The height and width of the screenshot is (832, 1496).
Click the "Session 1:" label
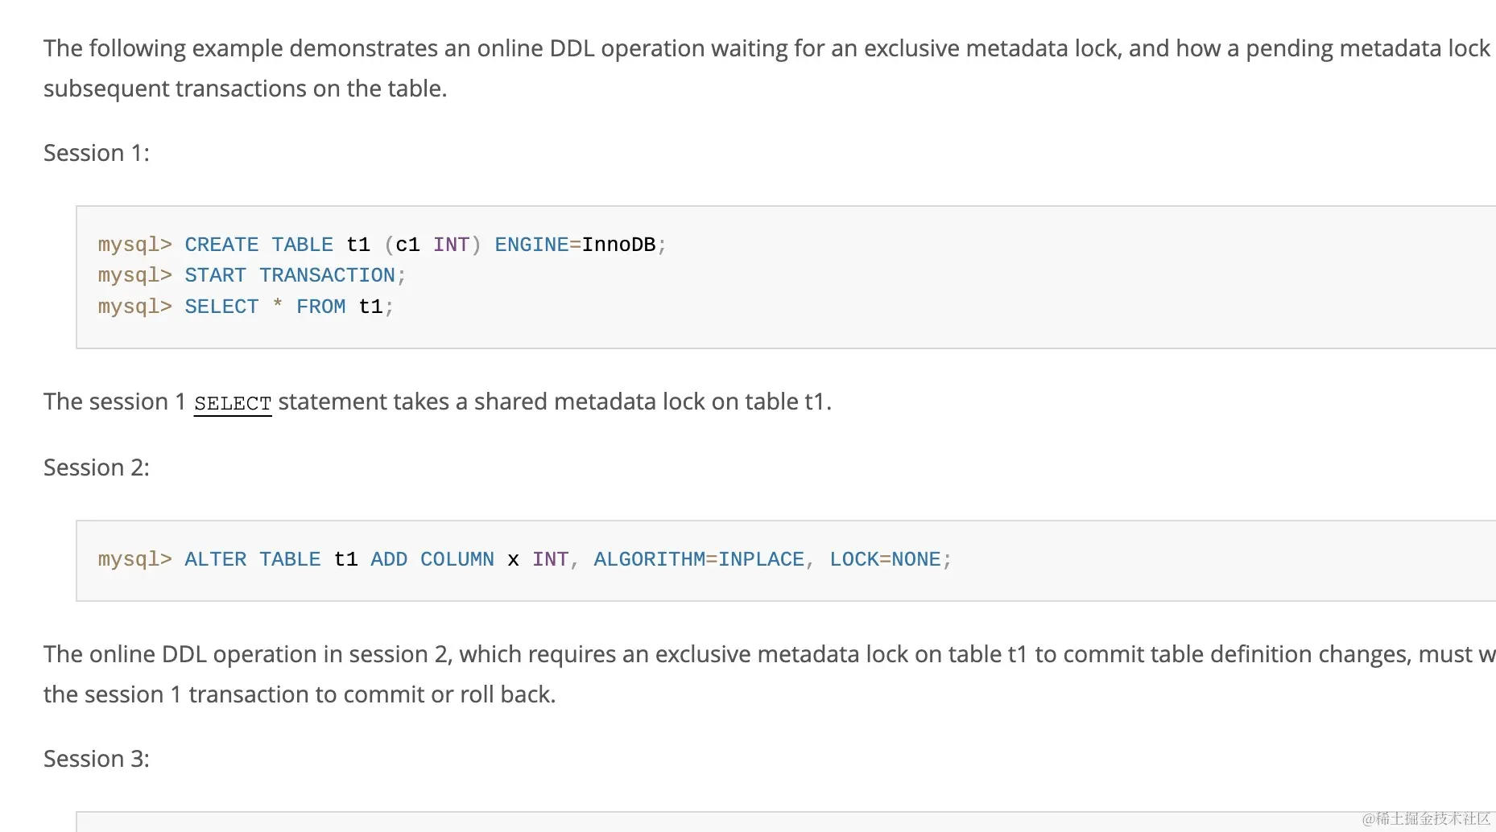tap(97, 153)
